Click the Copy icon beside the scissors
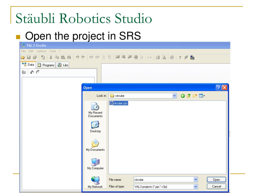 click(57, 57)
